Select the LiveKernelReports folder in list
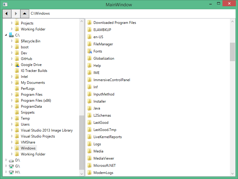This screenshot has width=238, height=179. click(x=108, y=137)
